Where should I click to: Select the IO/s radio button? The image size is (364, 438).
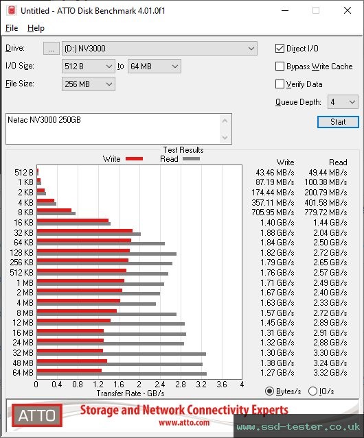coord(312,391)
